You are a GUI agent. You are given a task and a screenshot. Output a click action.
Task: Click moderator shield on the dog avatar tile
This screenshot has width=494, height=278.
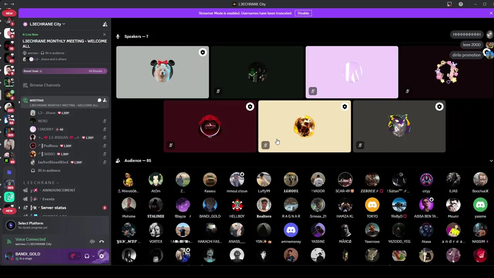(203, 53)
